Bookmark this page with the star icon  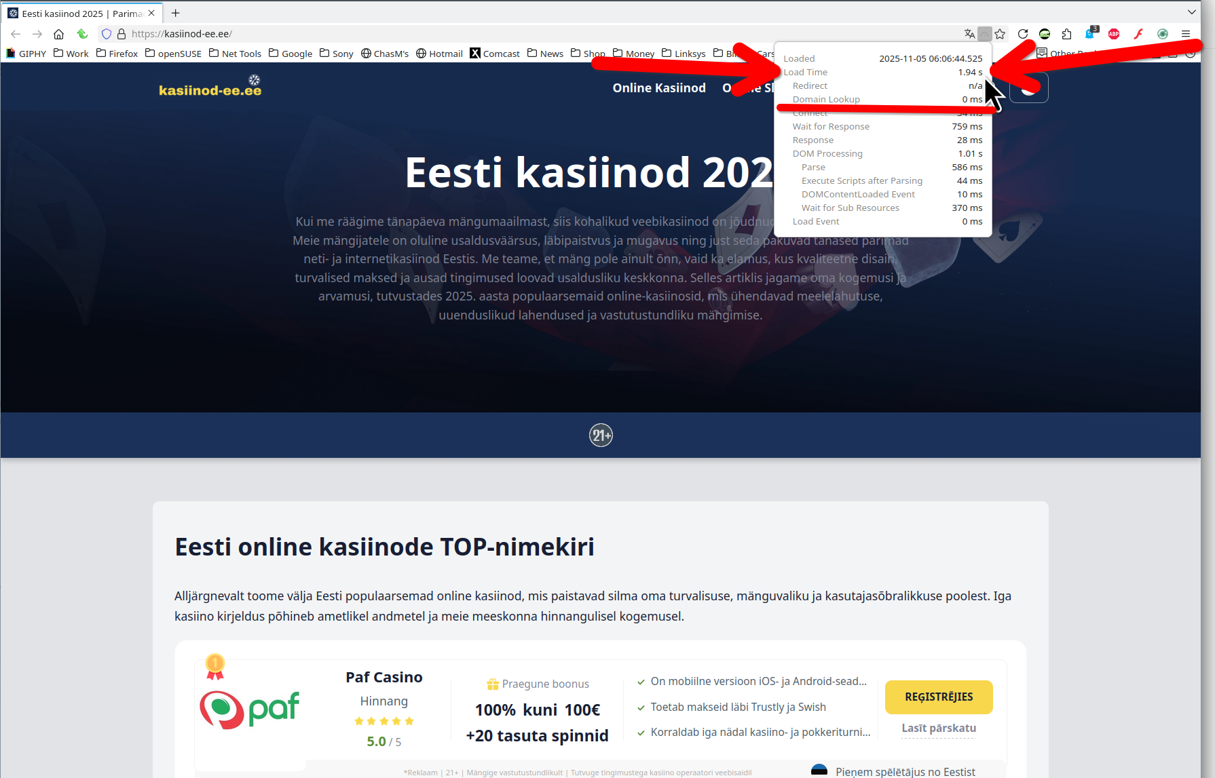point(1000,34)
